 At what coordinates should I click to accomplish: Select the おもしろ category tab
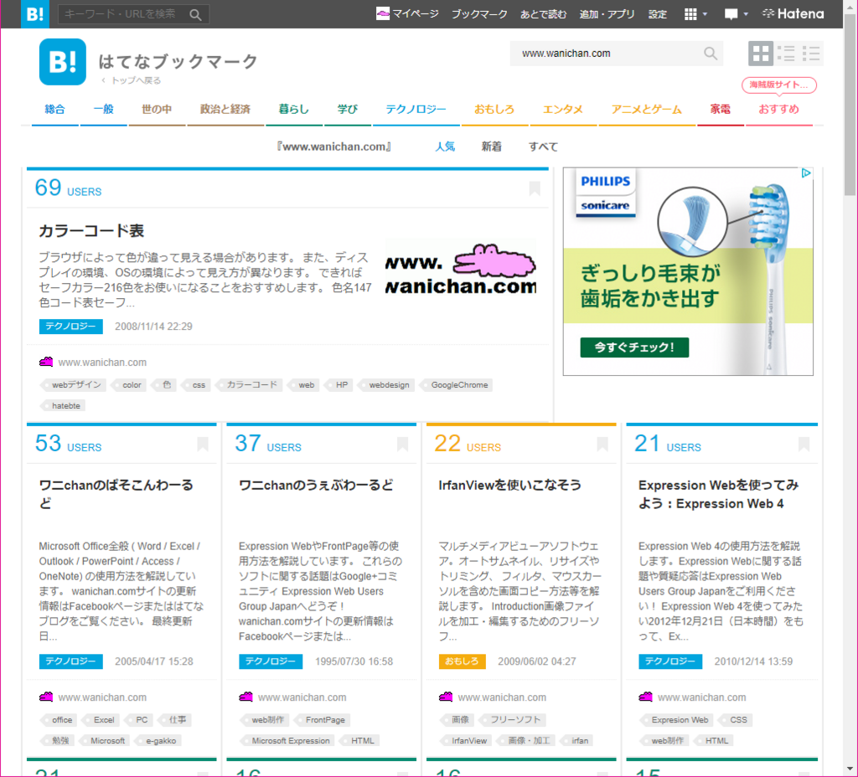tap(494, 110)
